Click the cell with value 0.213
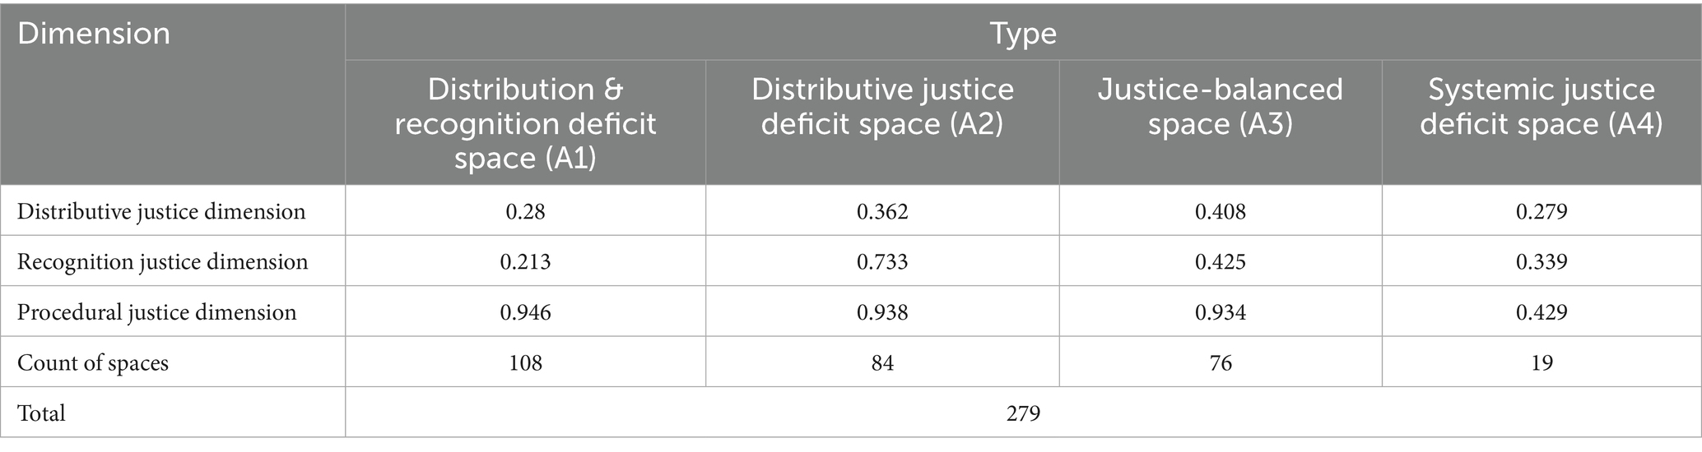 [x=525, y=261]
